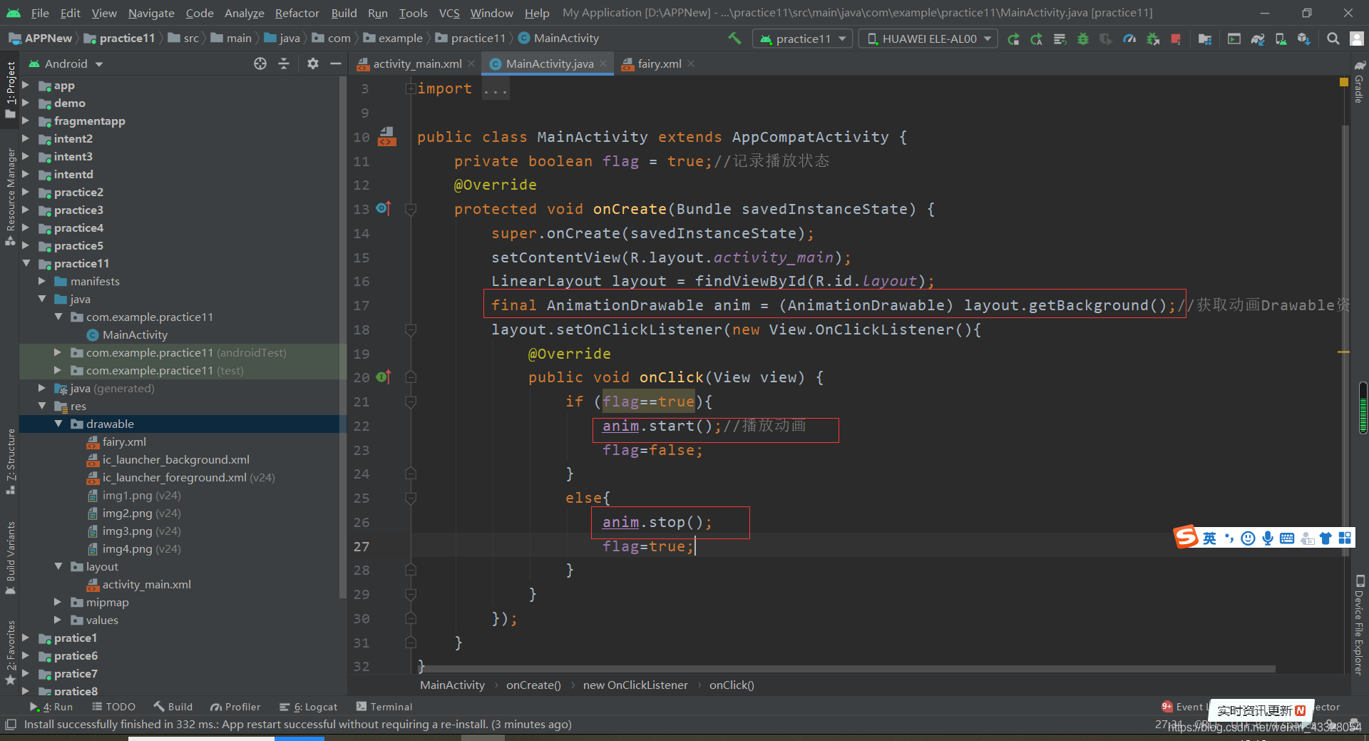Image resolution: width=1369 pixels, height=741 pixels.
Task: Open the Refactor menu
Action: 297,13
